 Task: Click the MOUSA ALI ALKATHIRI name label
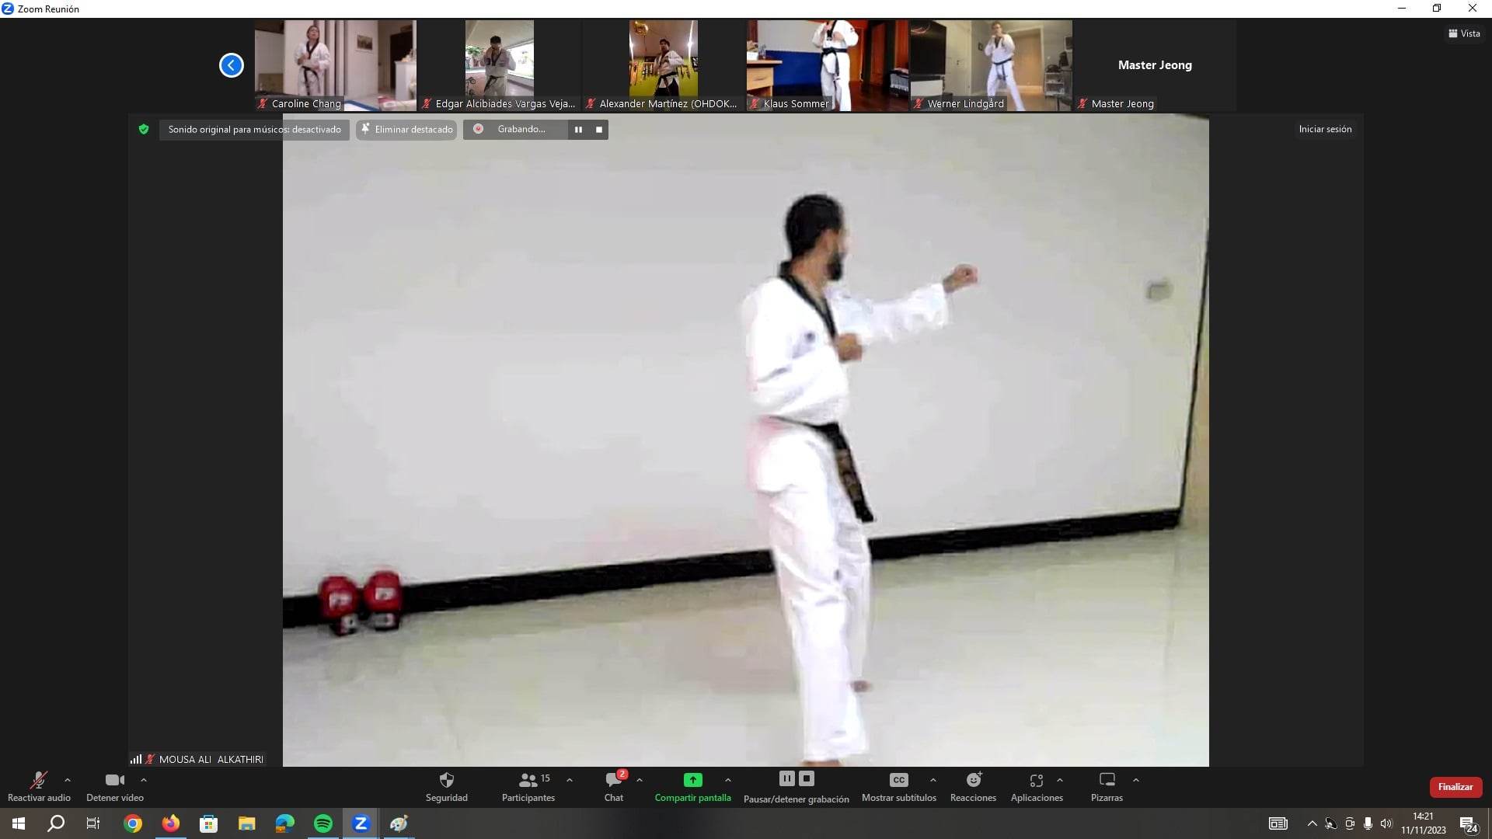[x=211, y=759]
